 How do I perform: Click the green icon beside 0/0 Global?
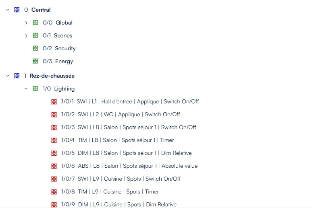click(x=35, y=23)
